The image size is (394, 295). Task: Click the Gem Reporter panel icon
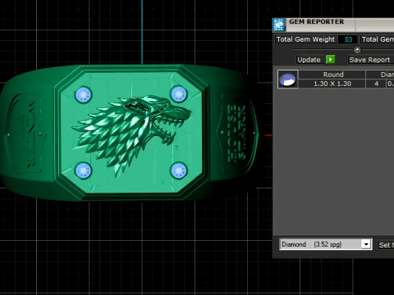(x=279, y=25)
